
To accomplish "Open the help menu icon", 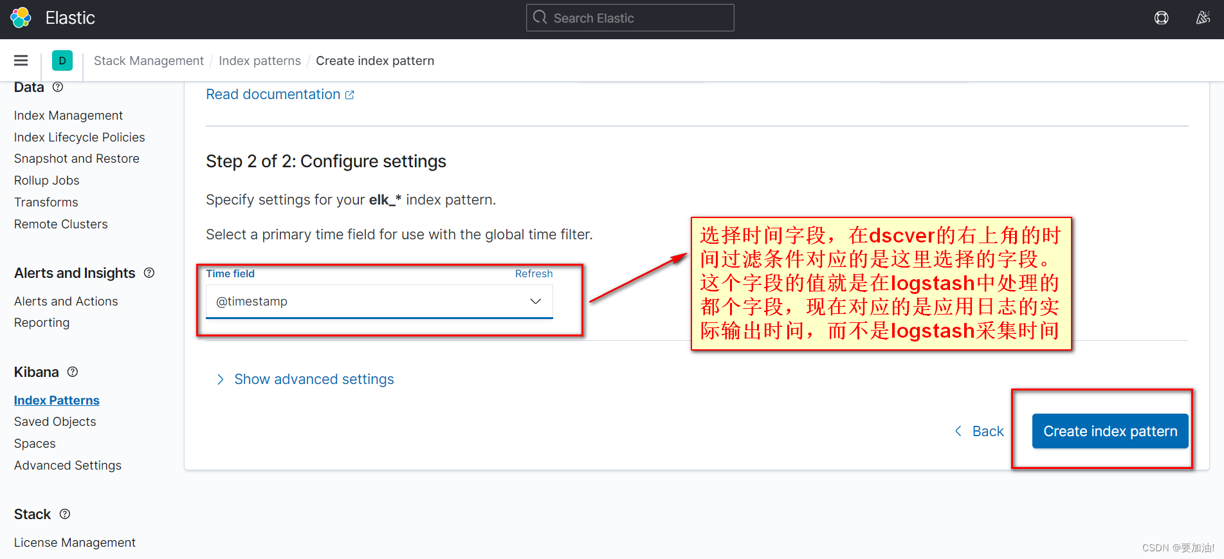I will coord(1161,18).
